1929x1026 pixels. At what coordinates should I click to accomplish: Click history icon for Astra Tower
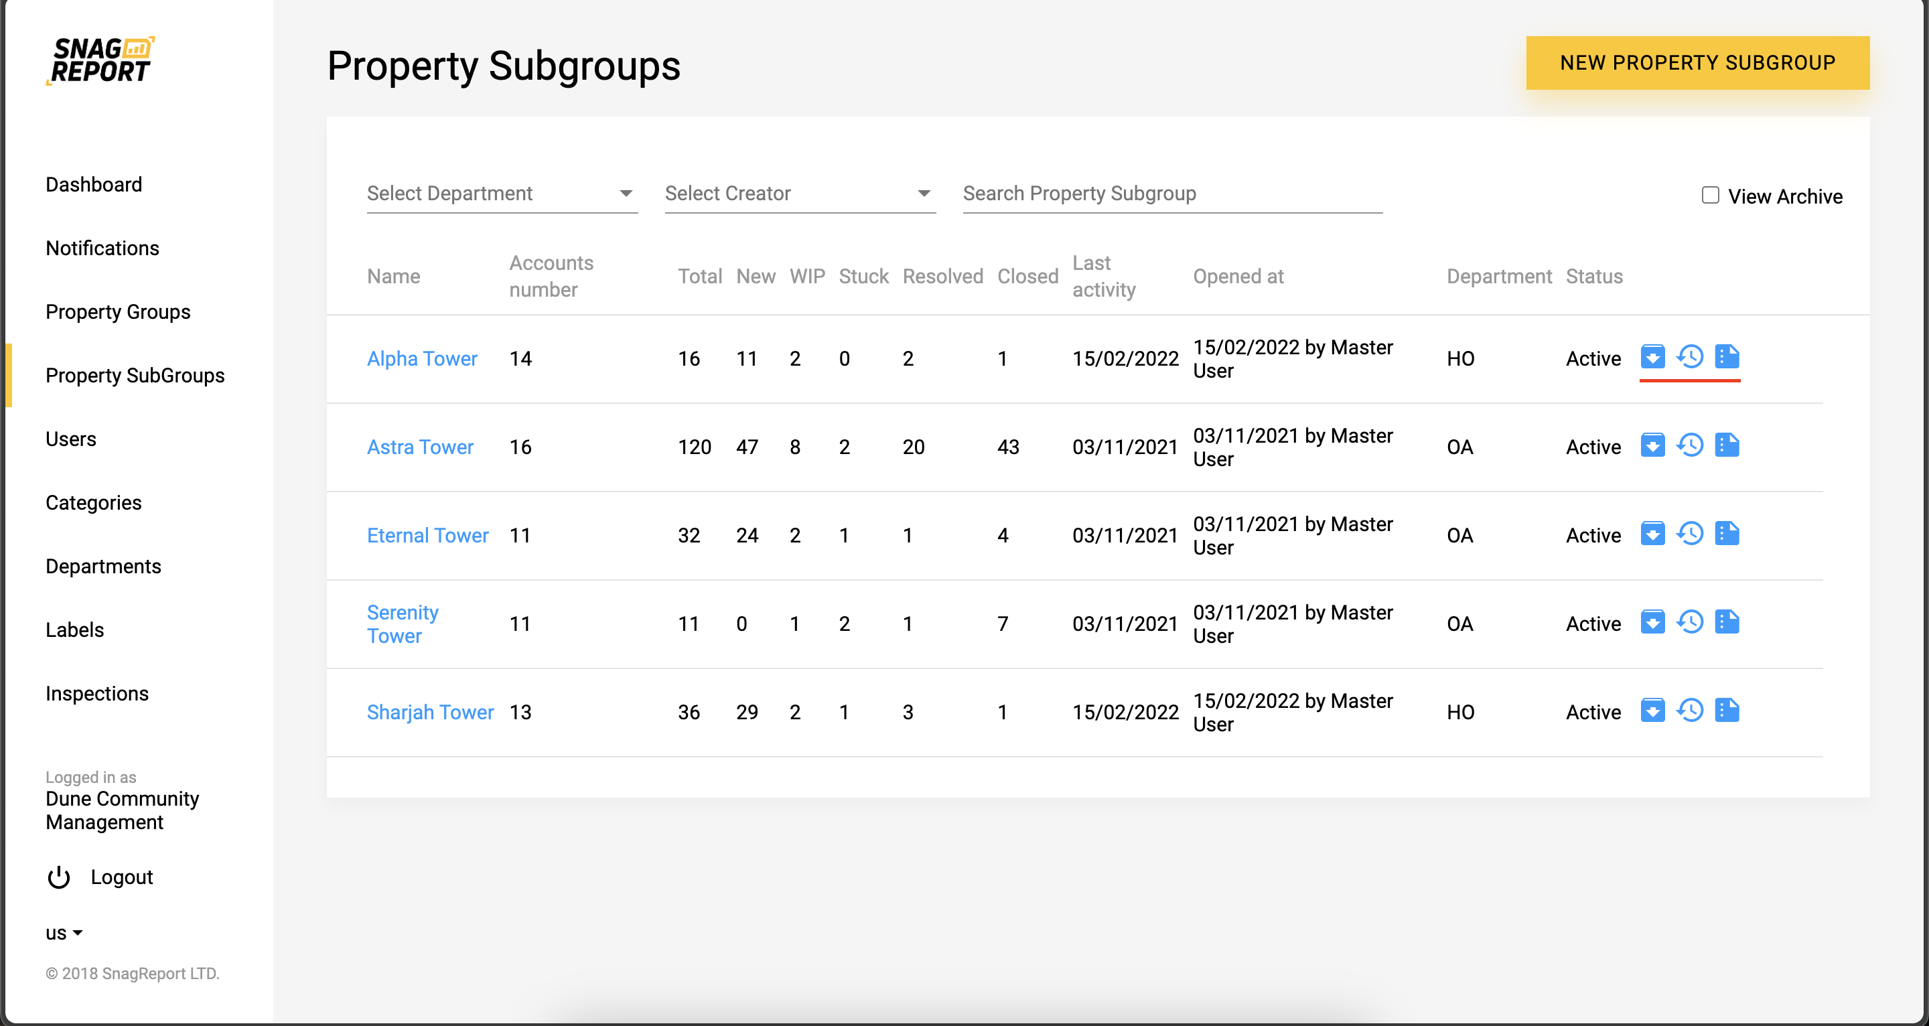click(x=1690, y=445)
